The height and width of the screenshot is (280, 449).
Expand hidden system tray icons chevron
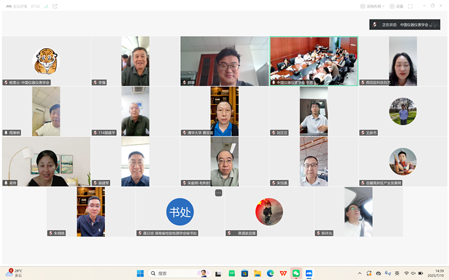click(x=360, y=273)
